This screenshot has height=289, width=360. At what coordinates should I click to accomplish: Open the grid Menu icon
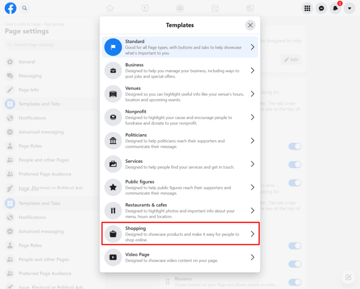pyautogui.click(x=307, y=8)
